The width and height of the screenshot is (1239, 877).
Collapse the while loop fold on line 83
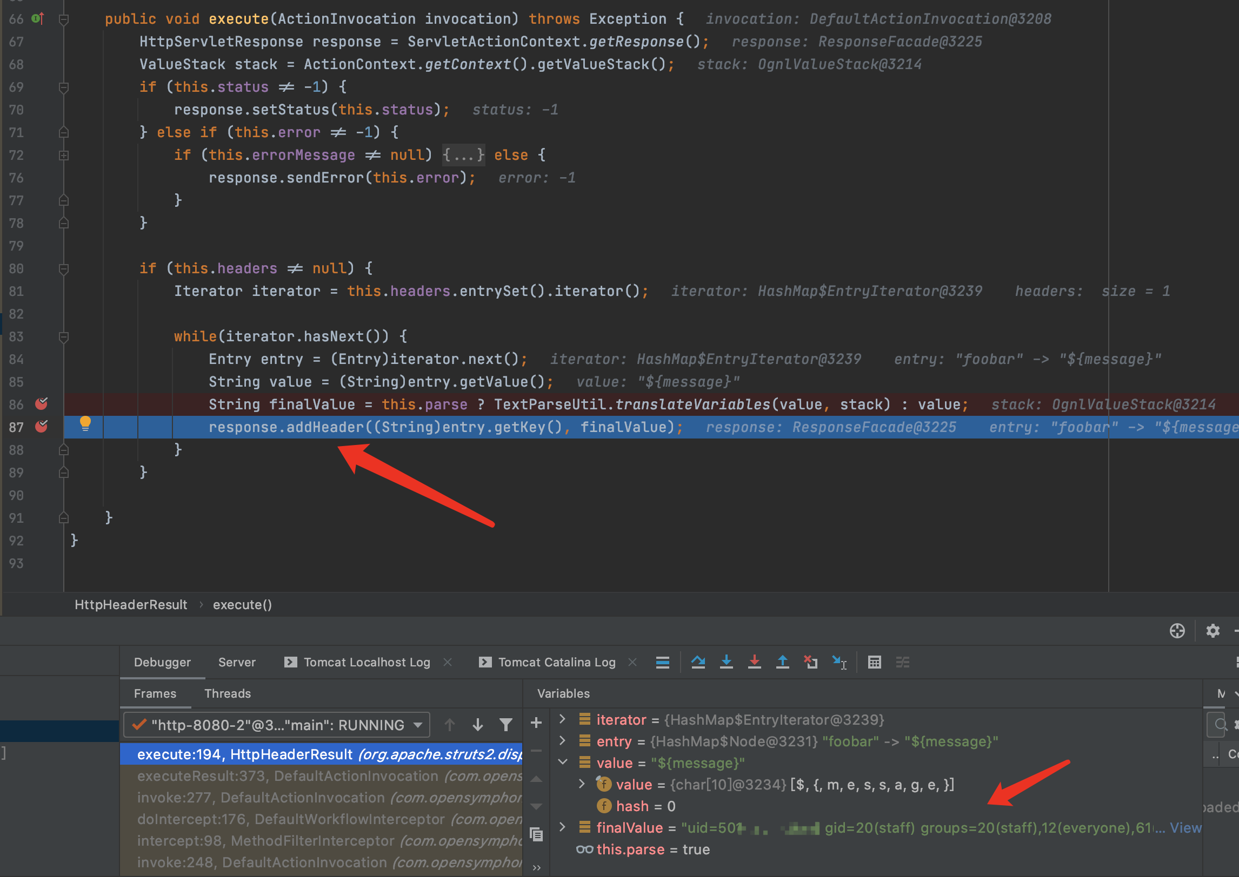tap(63, 337)
